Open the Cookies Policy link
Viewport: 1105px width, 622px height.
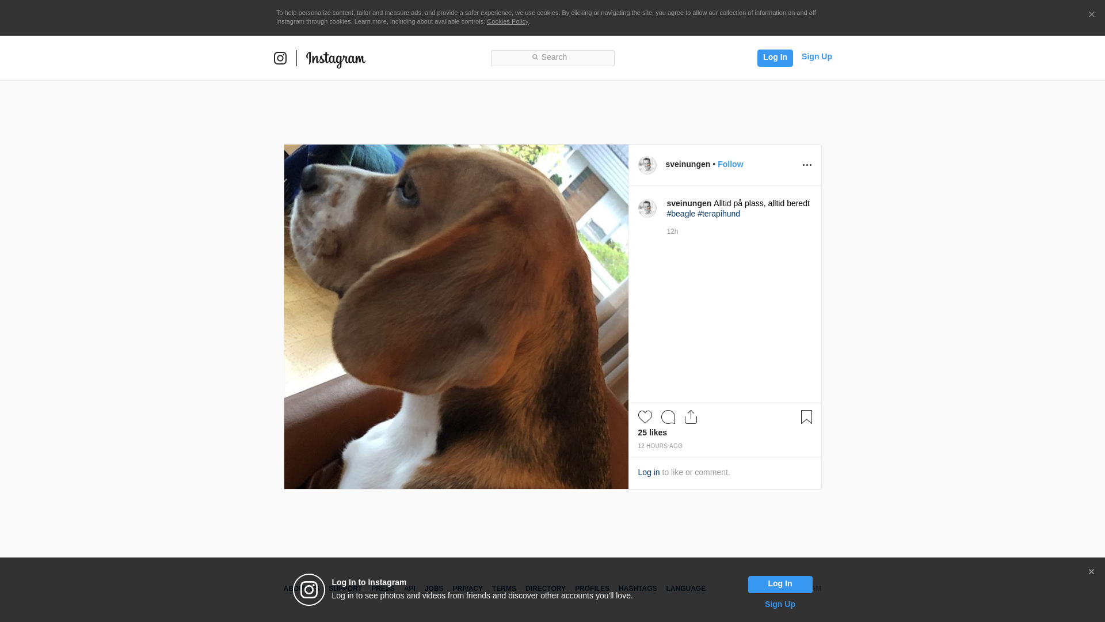pyautogui.click(x=508, y=21)
